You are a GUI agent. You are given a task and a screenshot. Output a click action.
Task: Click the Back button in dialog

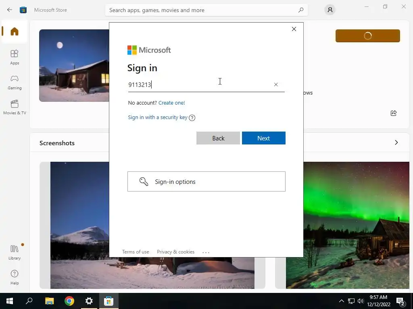click(218, 138)
